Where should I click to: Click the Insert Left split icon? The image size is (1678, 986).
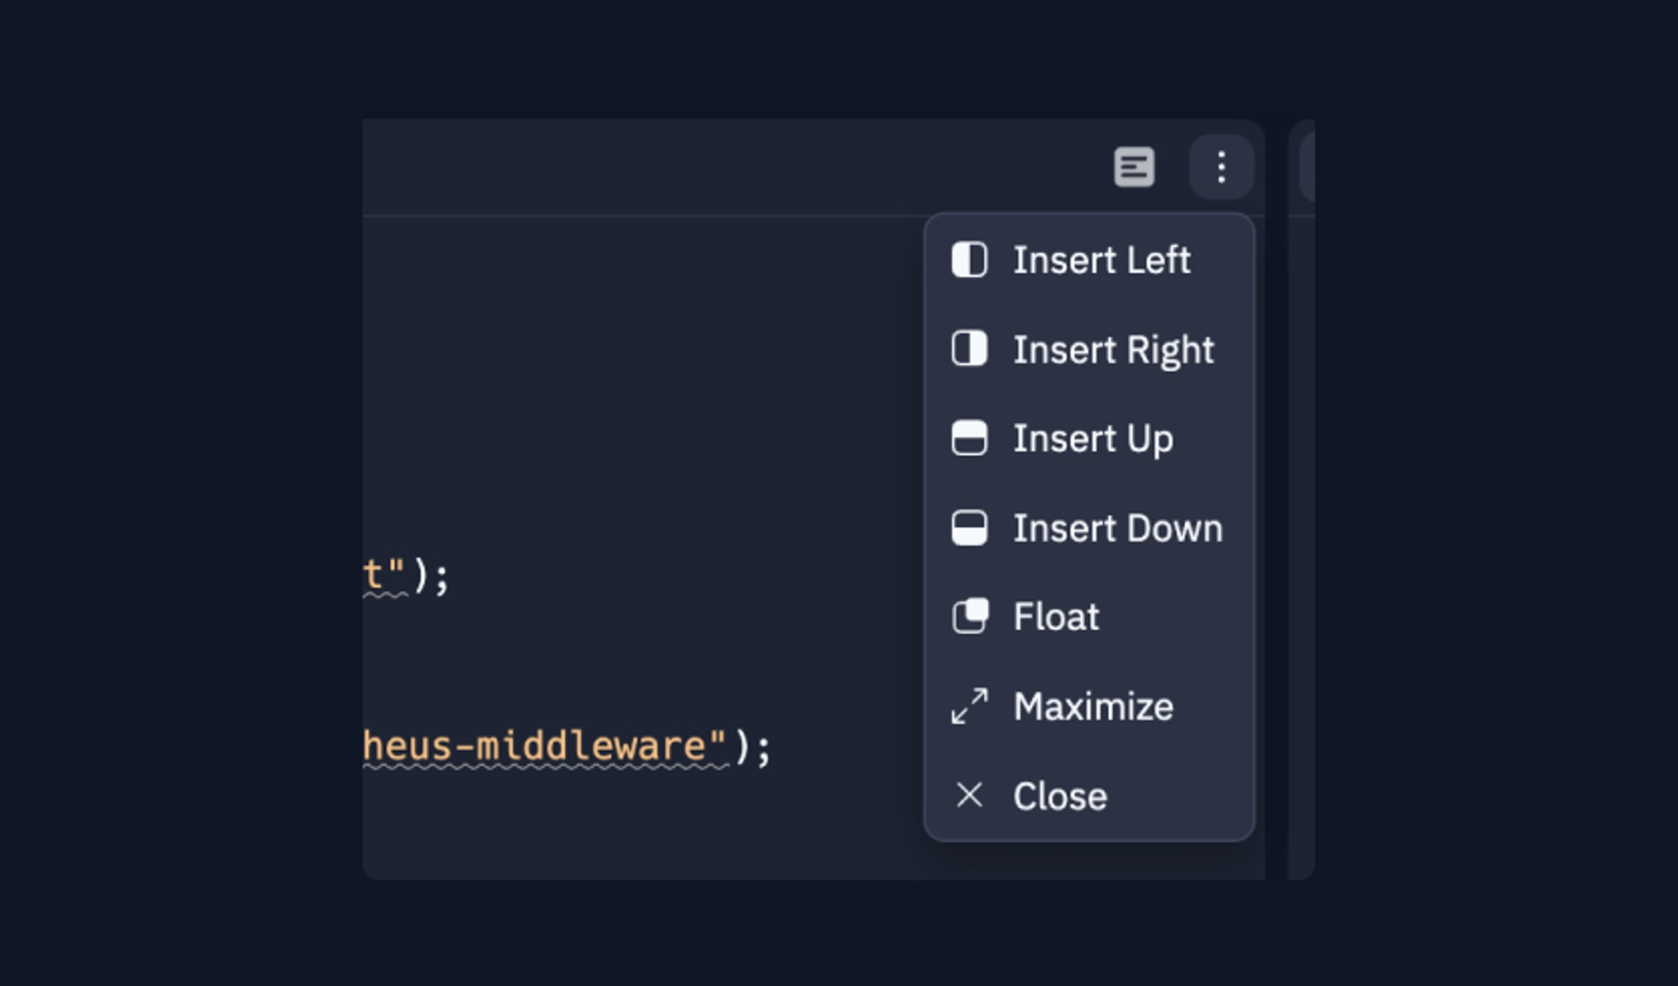point(969,259)
